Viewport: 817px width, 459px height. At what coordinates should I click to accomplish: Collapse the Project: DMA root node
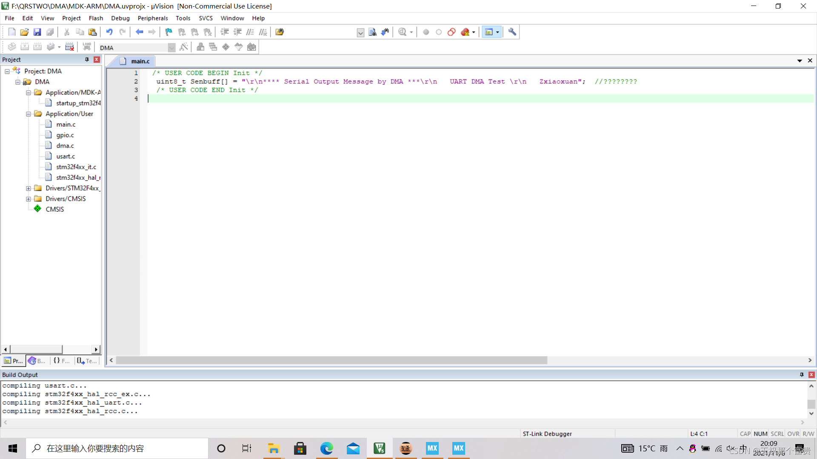7,71
